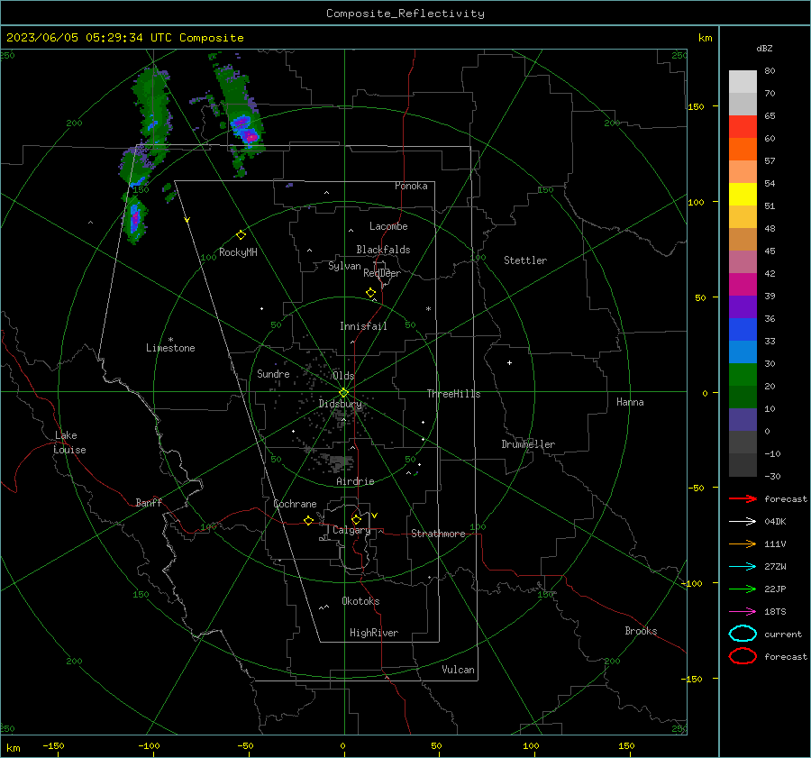Click the 18TS magenta arrow icon
The image size is (811, 758).
pos(743,612)
